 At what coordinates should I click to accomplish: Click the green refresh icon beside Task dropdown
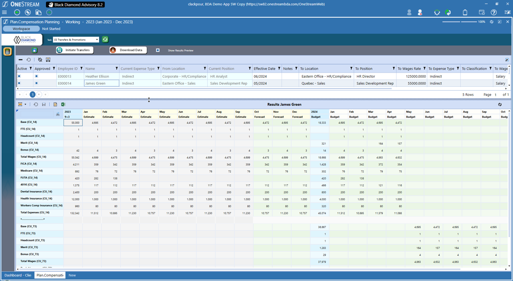pyautogui.click(x=105, y=39)
